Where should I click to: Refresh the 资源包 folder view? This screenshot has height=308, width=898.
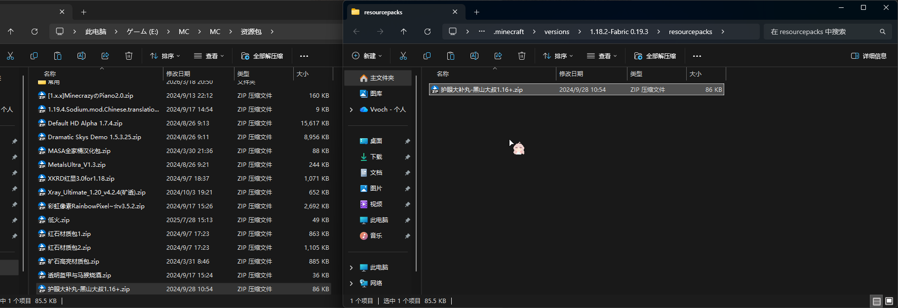click(x=35, y=32)
